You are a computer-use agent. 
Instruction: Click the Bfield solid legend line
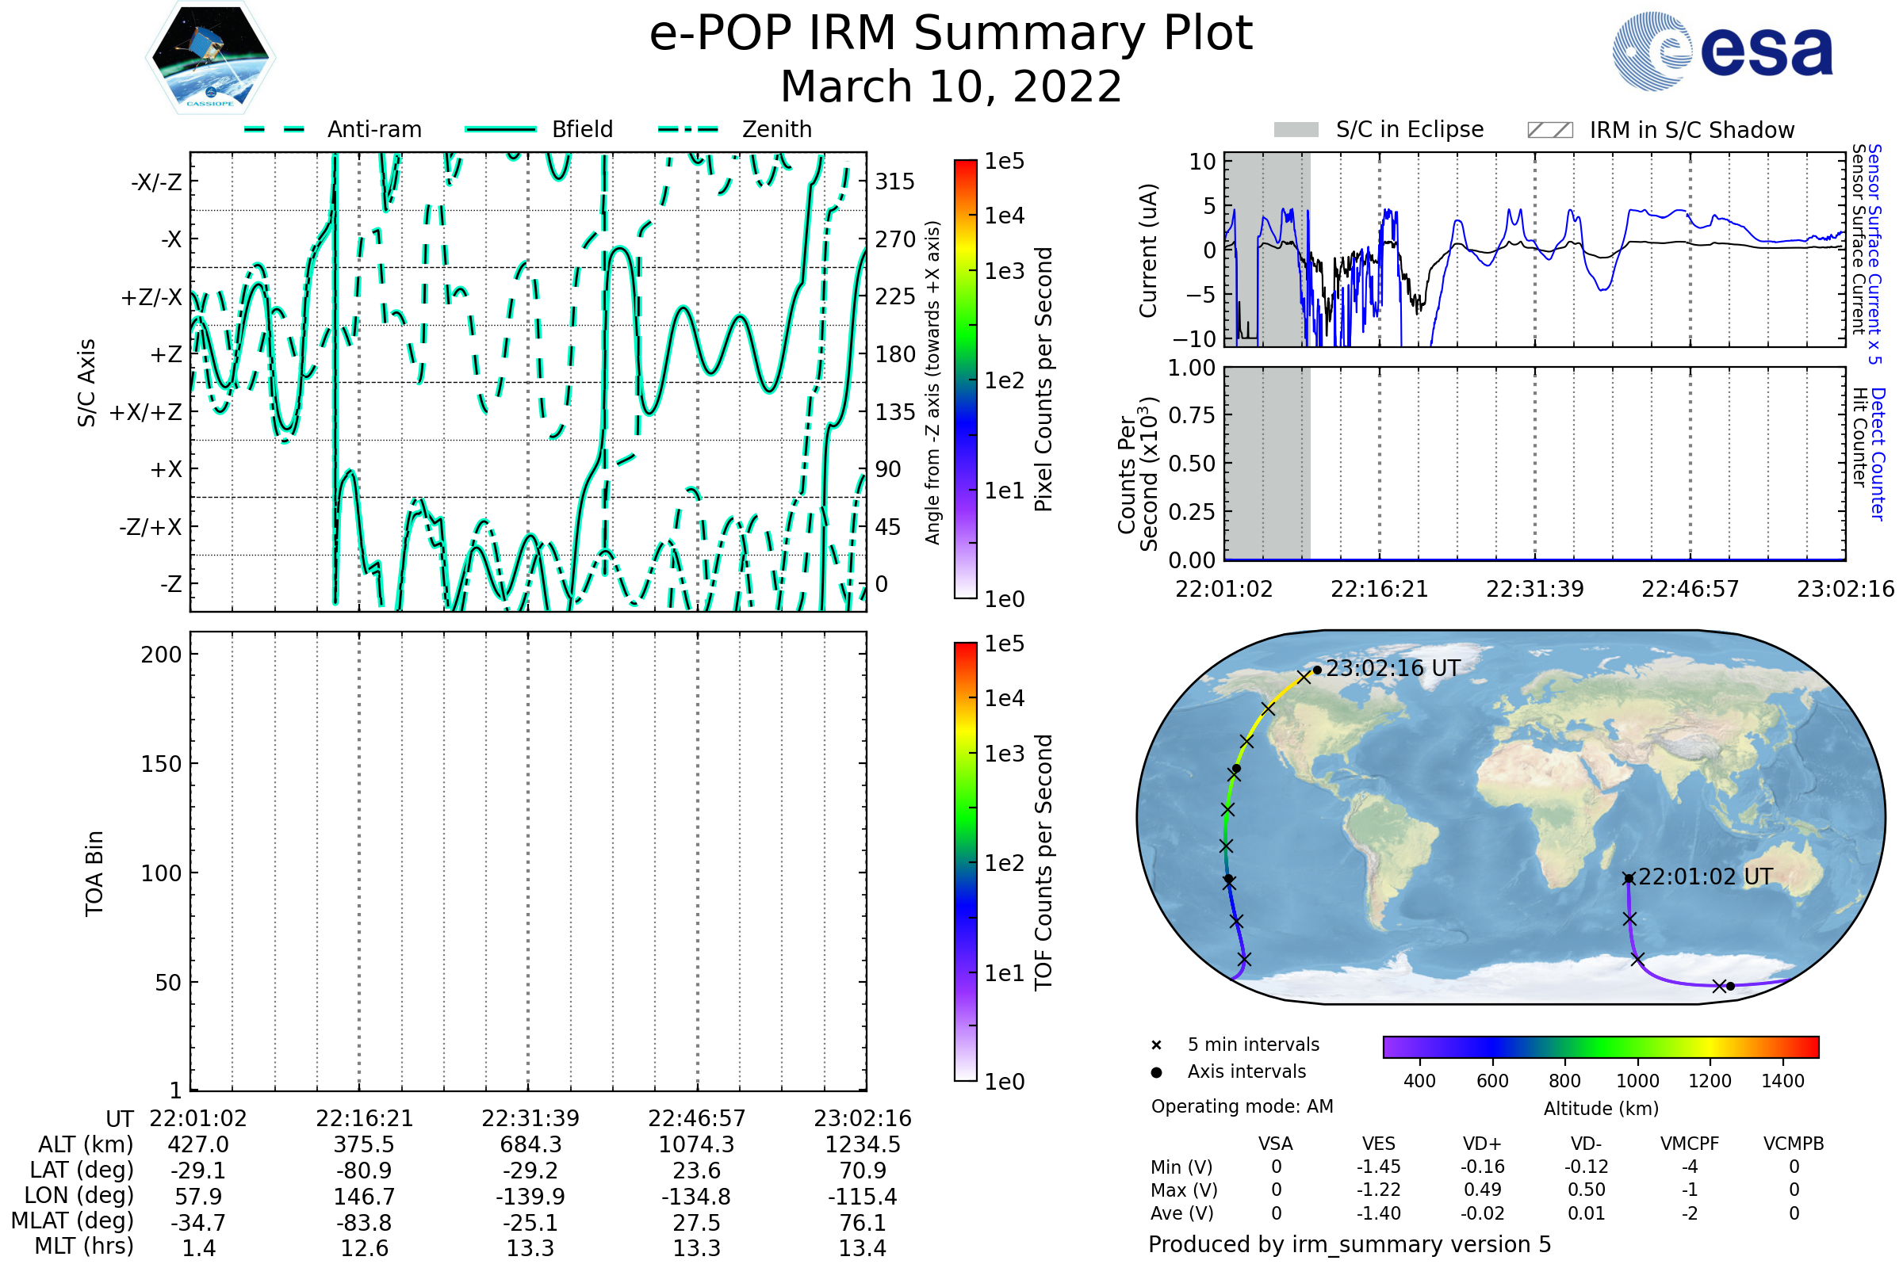[x=500, y=129]
